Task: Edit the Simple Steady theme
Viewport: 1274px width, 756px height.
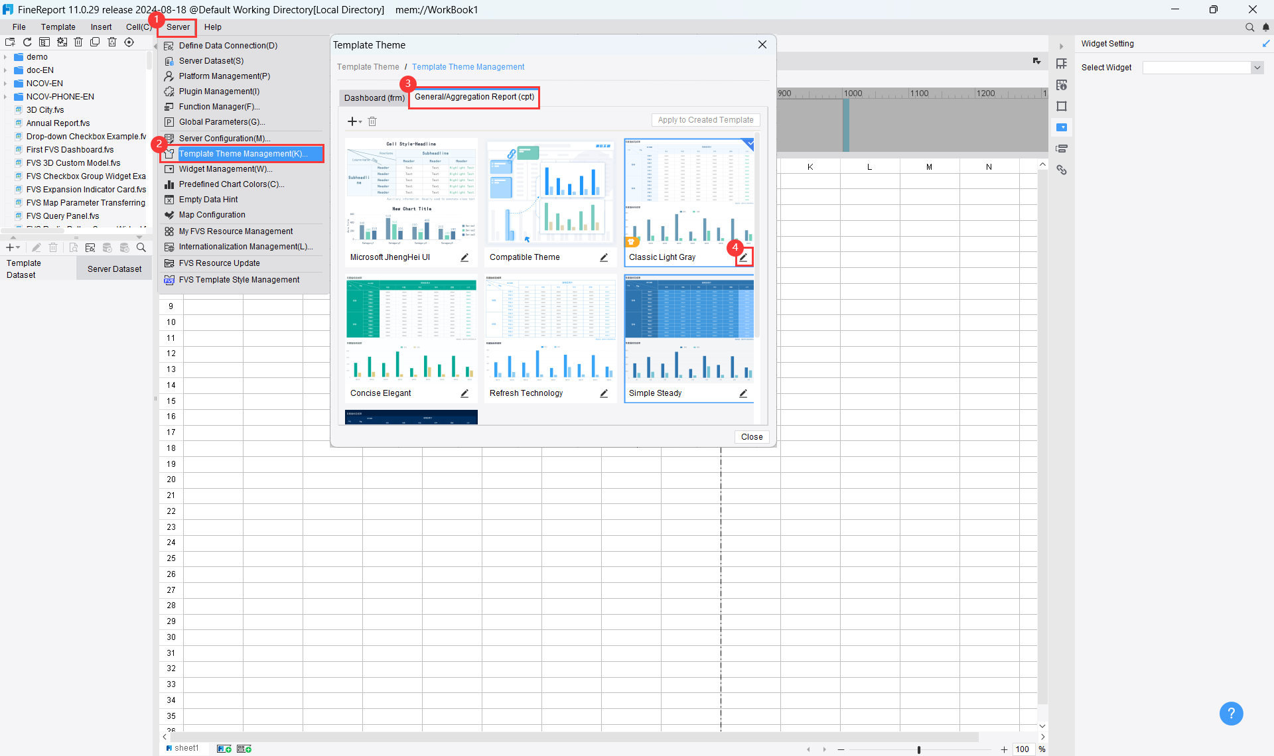Action: tap(743, 393)
